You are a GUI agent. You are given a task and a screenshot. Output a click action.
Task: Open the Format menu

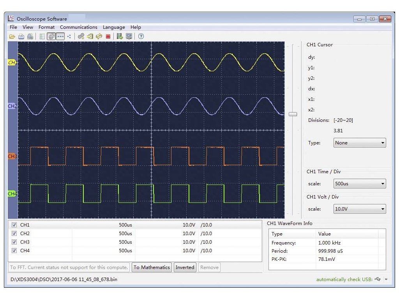[46, 27]
